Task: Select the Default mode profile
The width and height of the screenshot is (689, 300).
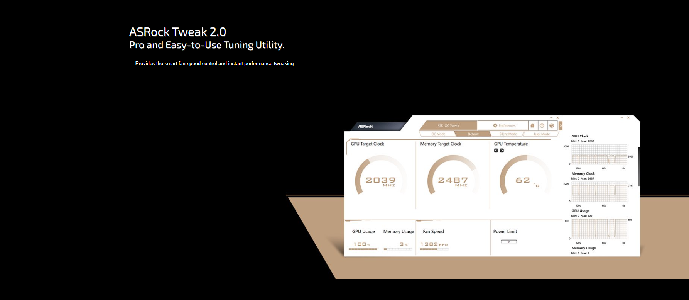Action: pyautogui.click(x=473, y=134)
